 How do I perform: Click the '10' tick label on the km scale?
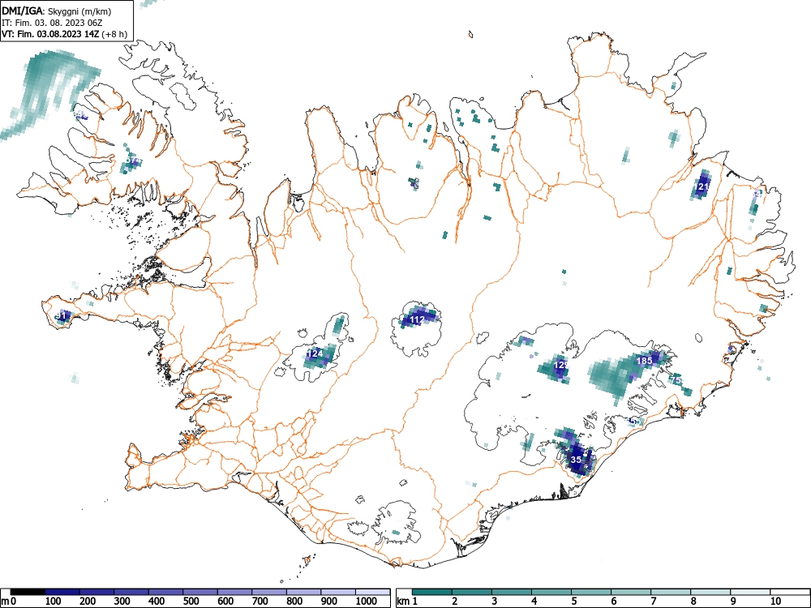[x=775, y=602]
